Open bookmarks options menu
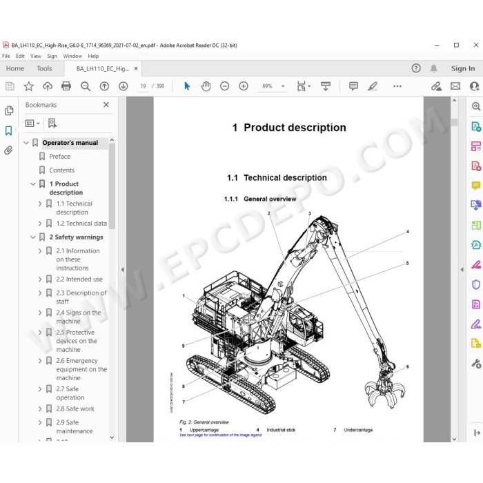The height and width of the screenshot is (483, 483). [x=32, y=124]
